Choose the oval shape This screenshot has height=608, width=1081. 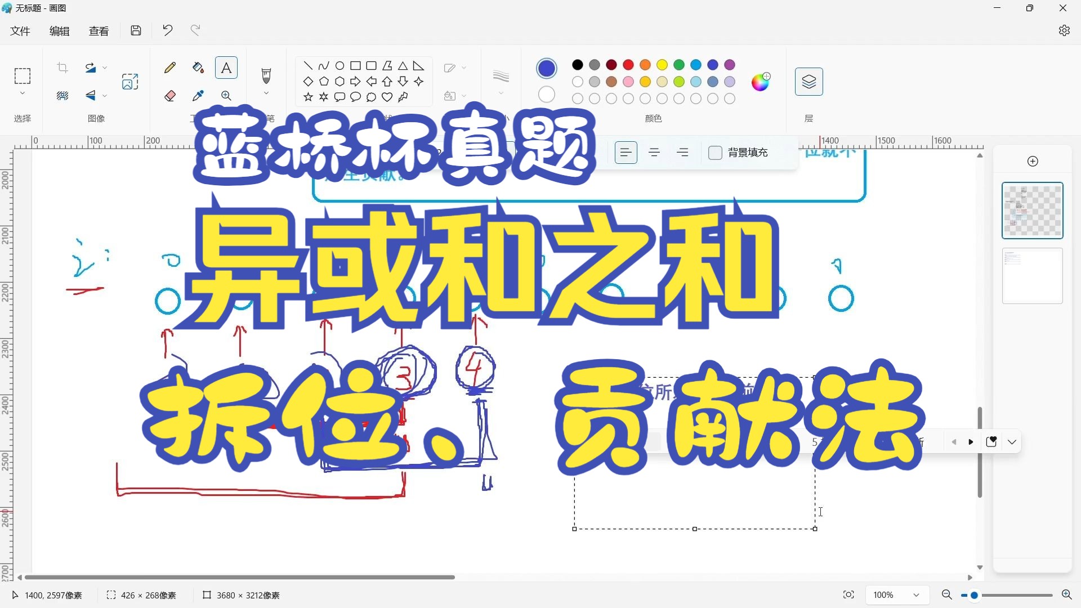pos(340,66)
